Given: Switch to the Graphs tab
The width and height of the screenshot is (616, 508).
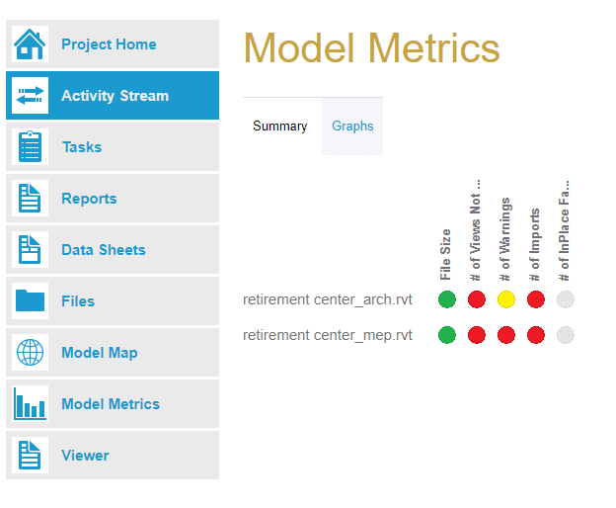Looking at the screenshot, I should [x=352, y=127].
